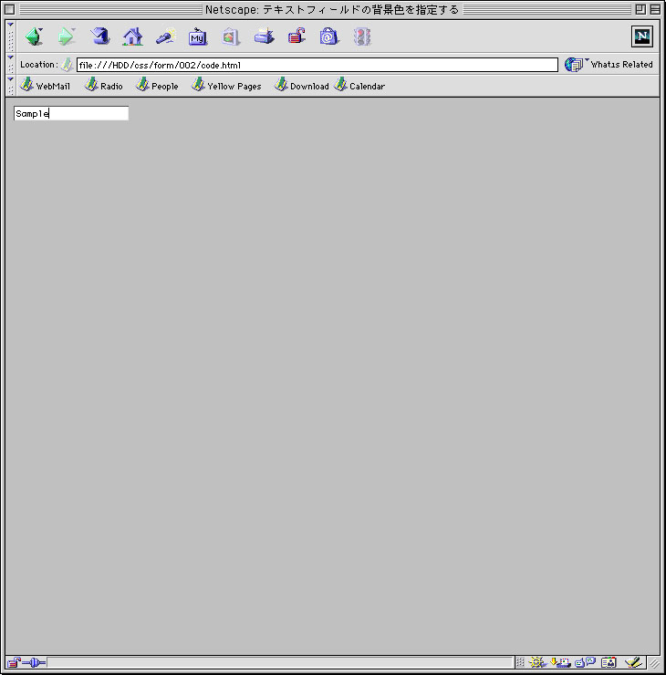Click the component bar drag handle
666x675 pixels.
pos(520,662)
